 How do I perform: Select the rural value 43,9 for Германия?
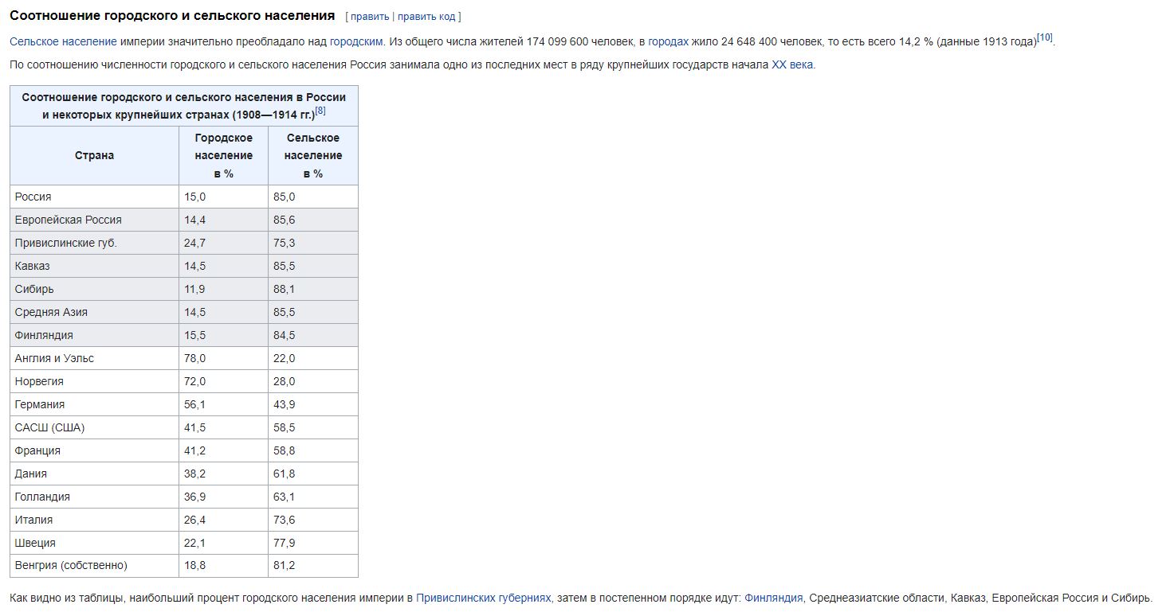[x=284, y=404]
